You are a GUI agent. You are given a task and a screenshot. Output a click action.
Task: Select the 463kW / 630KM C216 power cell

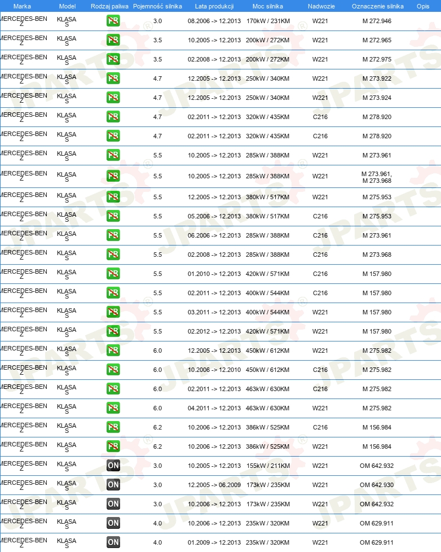268,389
